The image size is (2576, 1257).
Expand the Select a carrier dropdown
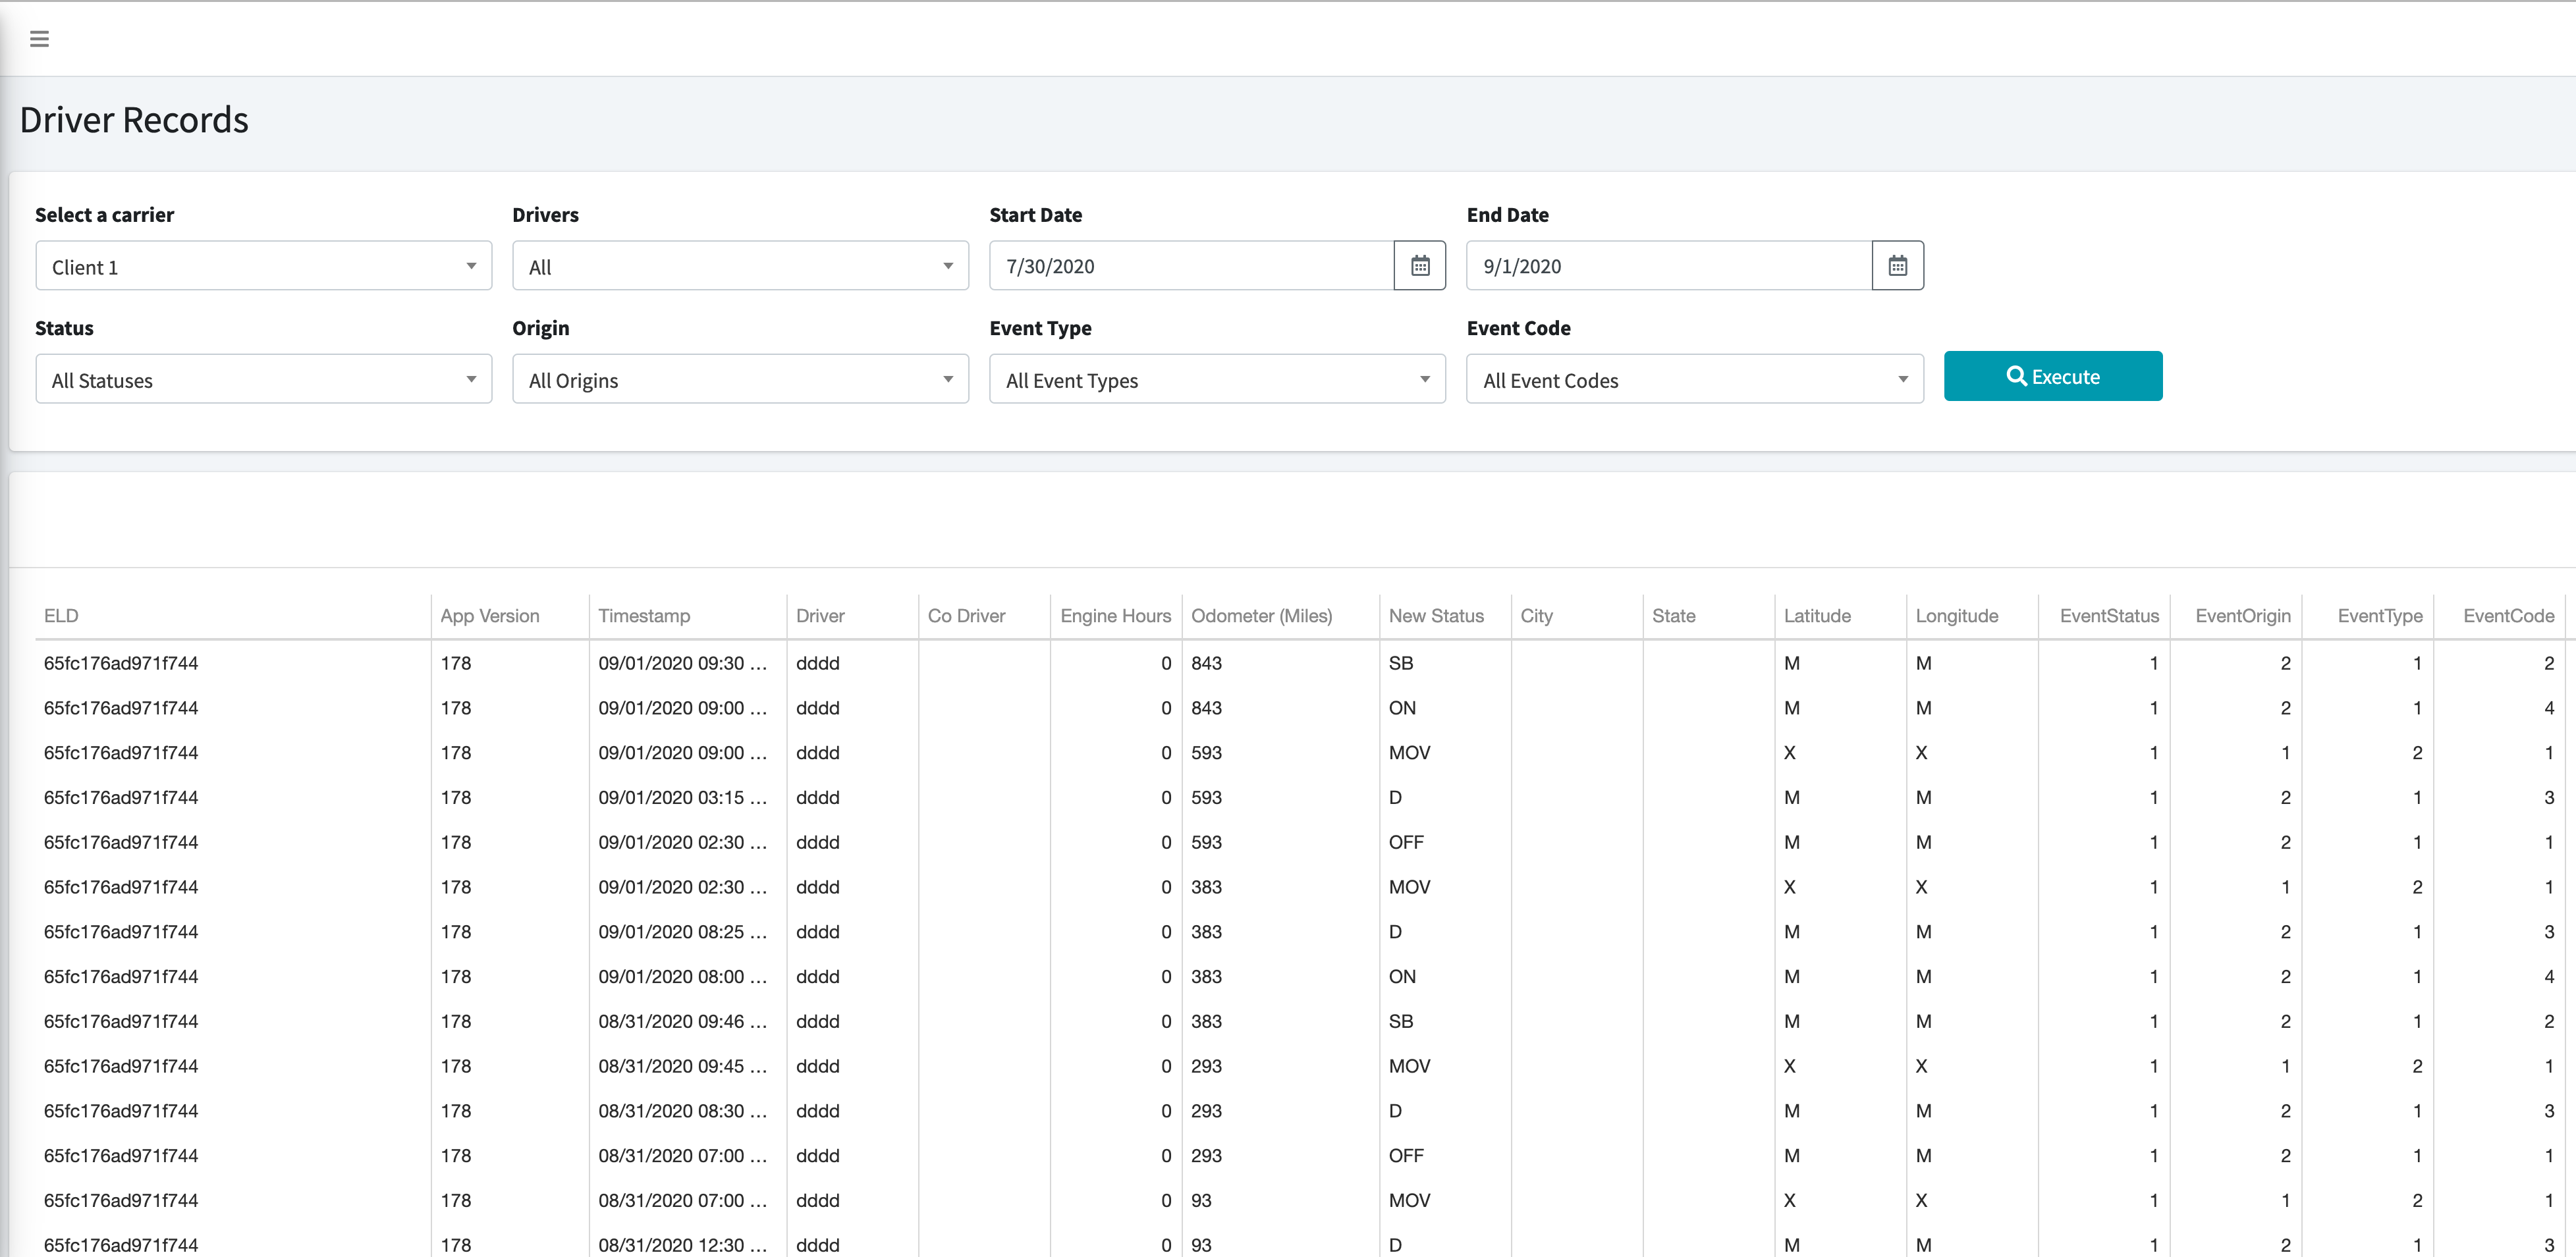tap(264, 266)
